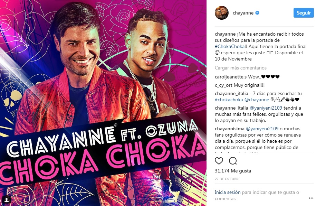Open the comment bubble icon
The image size is (316, 206).
pos(233,161)
